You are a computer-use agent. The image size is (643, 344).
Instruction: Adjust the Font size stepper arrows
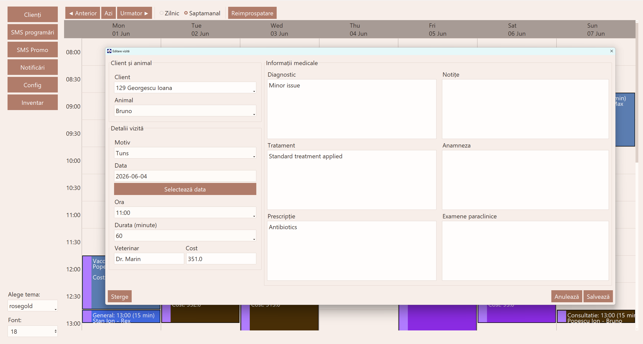(x=56, y=331)
